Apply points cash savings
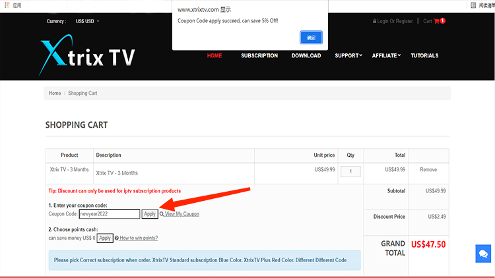The width and height of the screenshot is (495, 278). click(105, 238)
